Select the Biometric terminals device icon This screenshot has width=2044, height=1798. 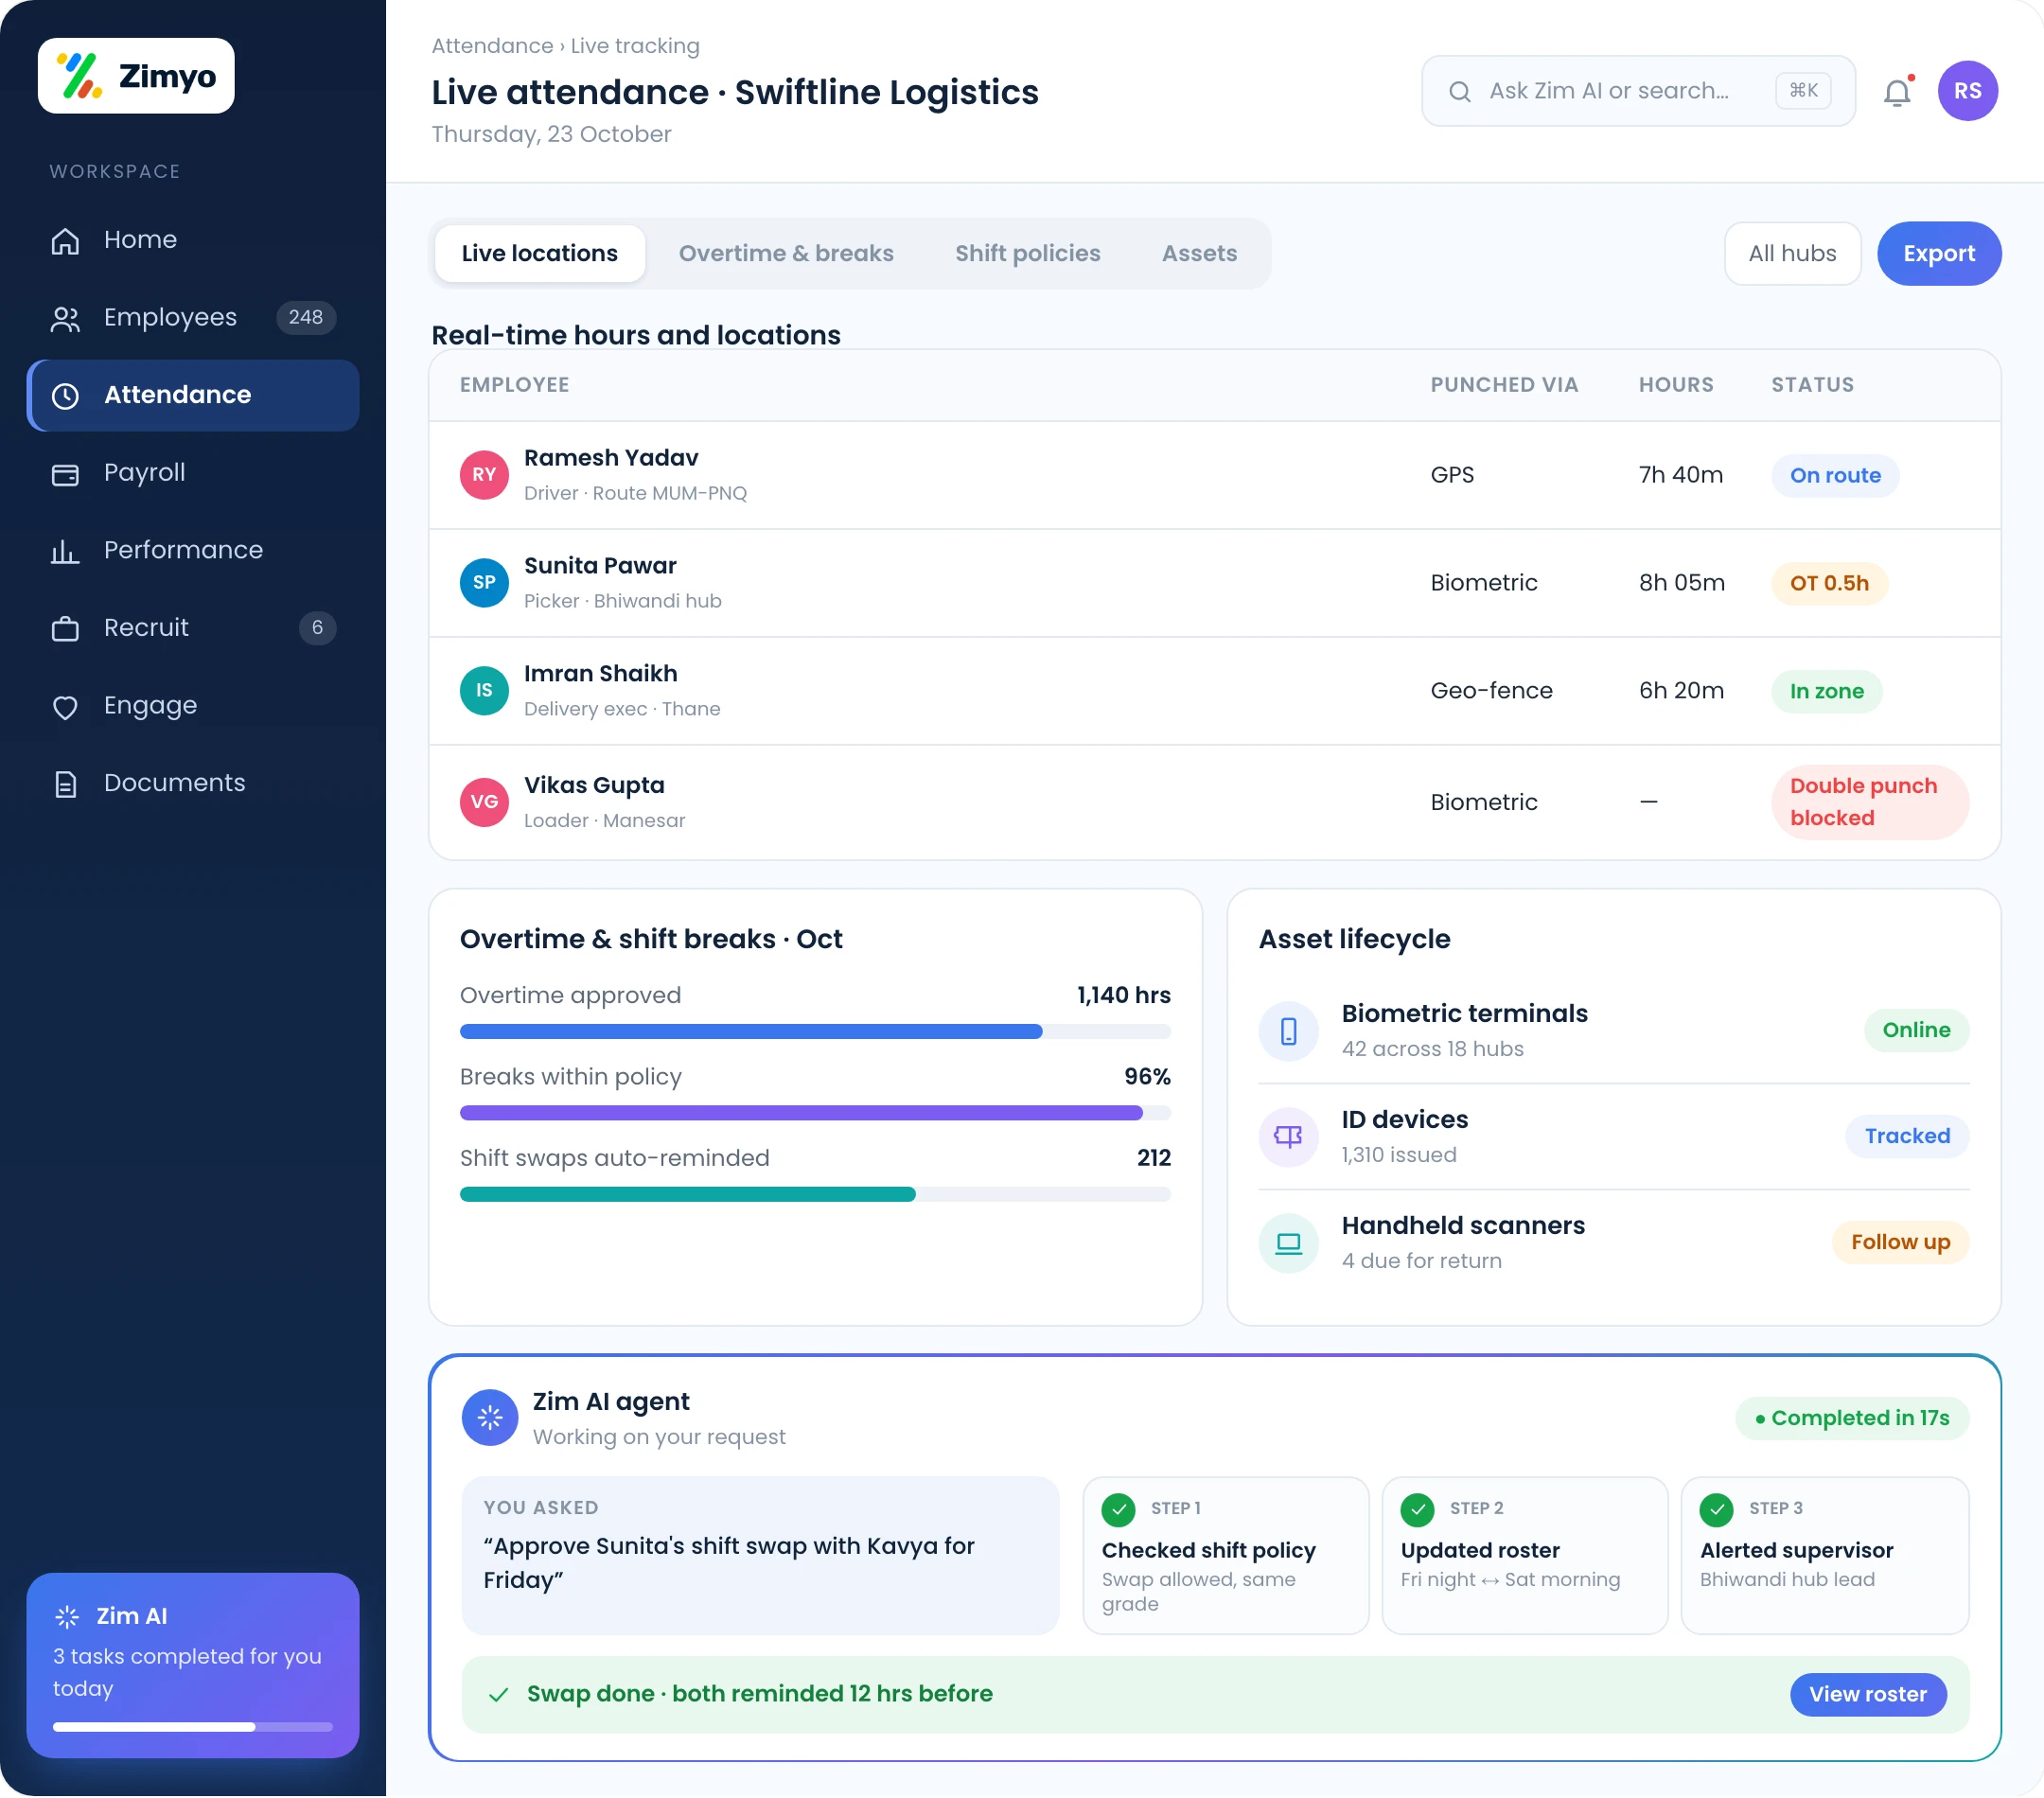tap(1288, 1031)
